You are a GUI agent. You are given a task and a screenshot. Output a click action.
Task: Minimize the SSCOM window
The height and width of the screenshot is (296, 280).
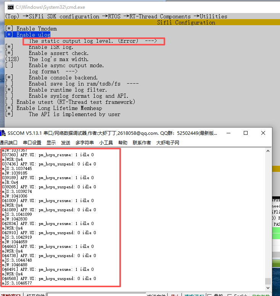click(x=228, y=133)
